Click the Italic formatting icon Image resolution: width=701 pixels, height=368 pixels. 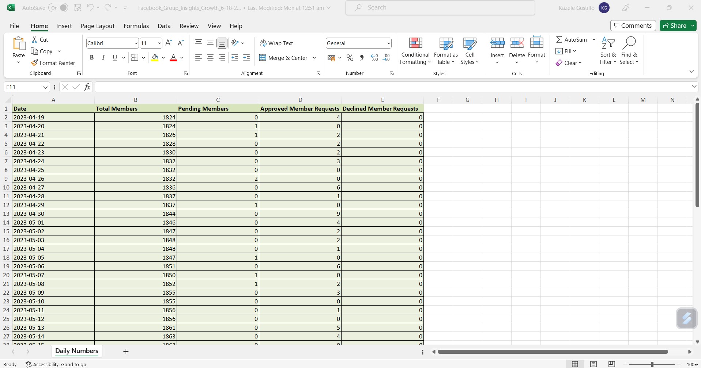click(x=103, y=58)
